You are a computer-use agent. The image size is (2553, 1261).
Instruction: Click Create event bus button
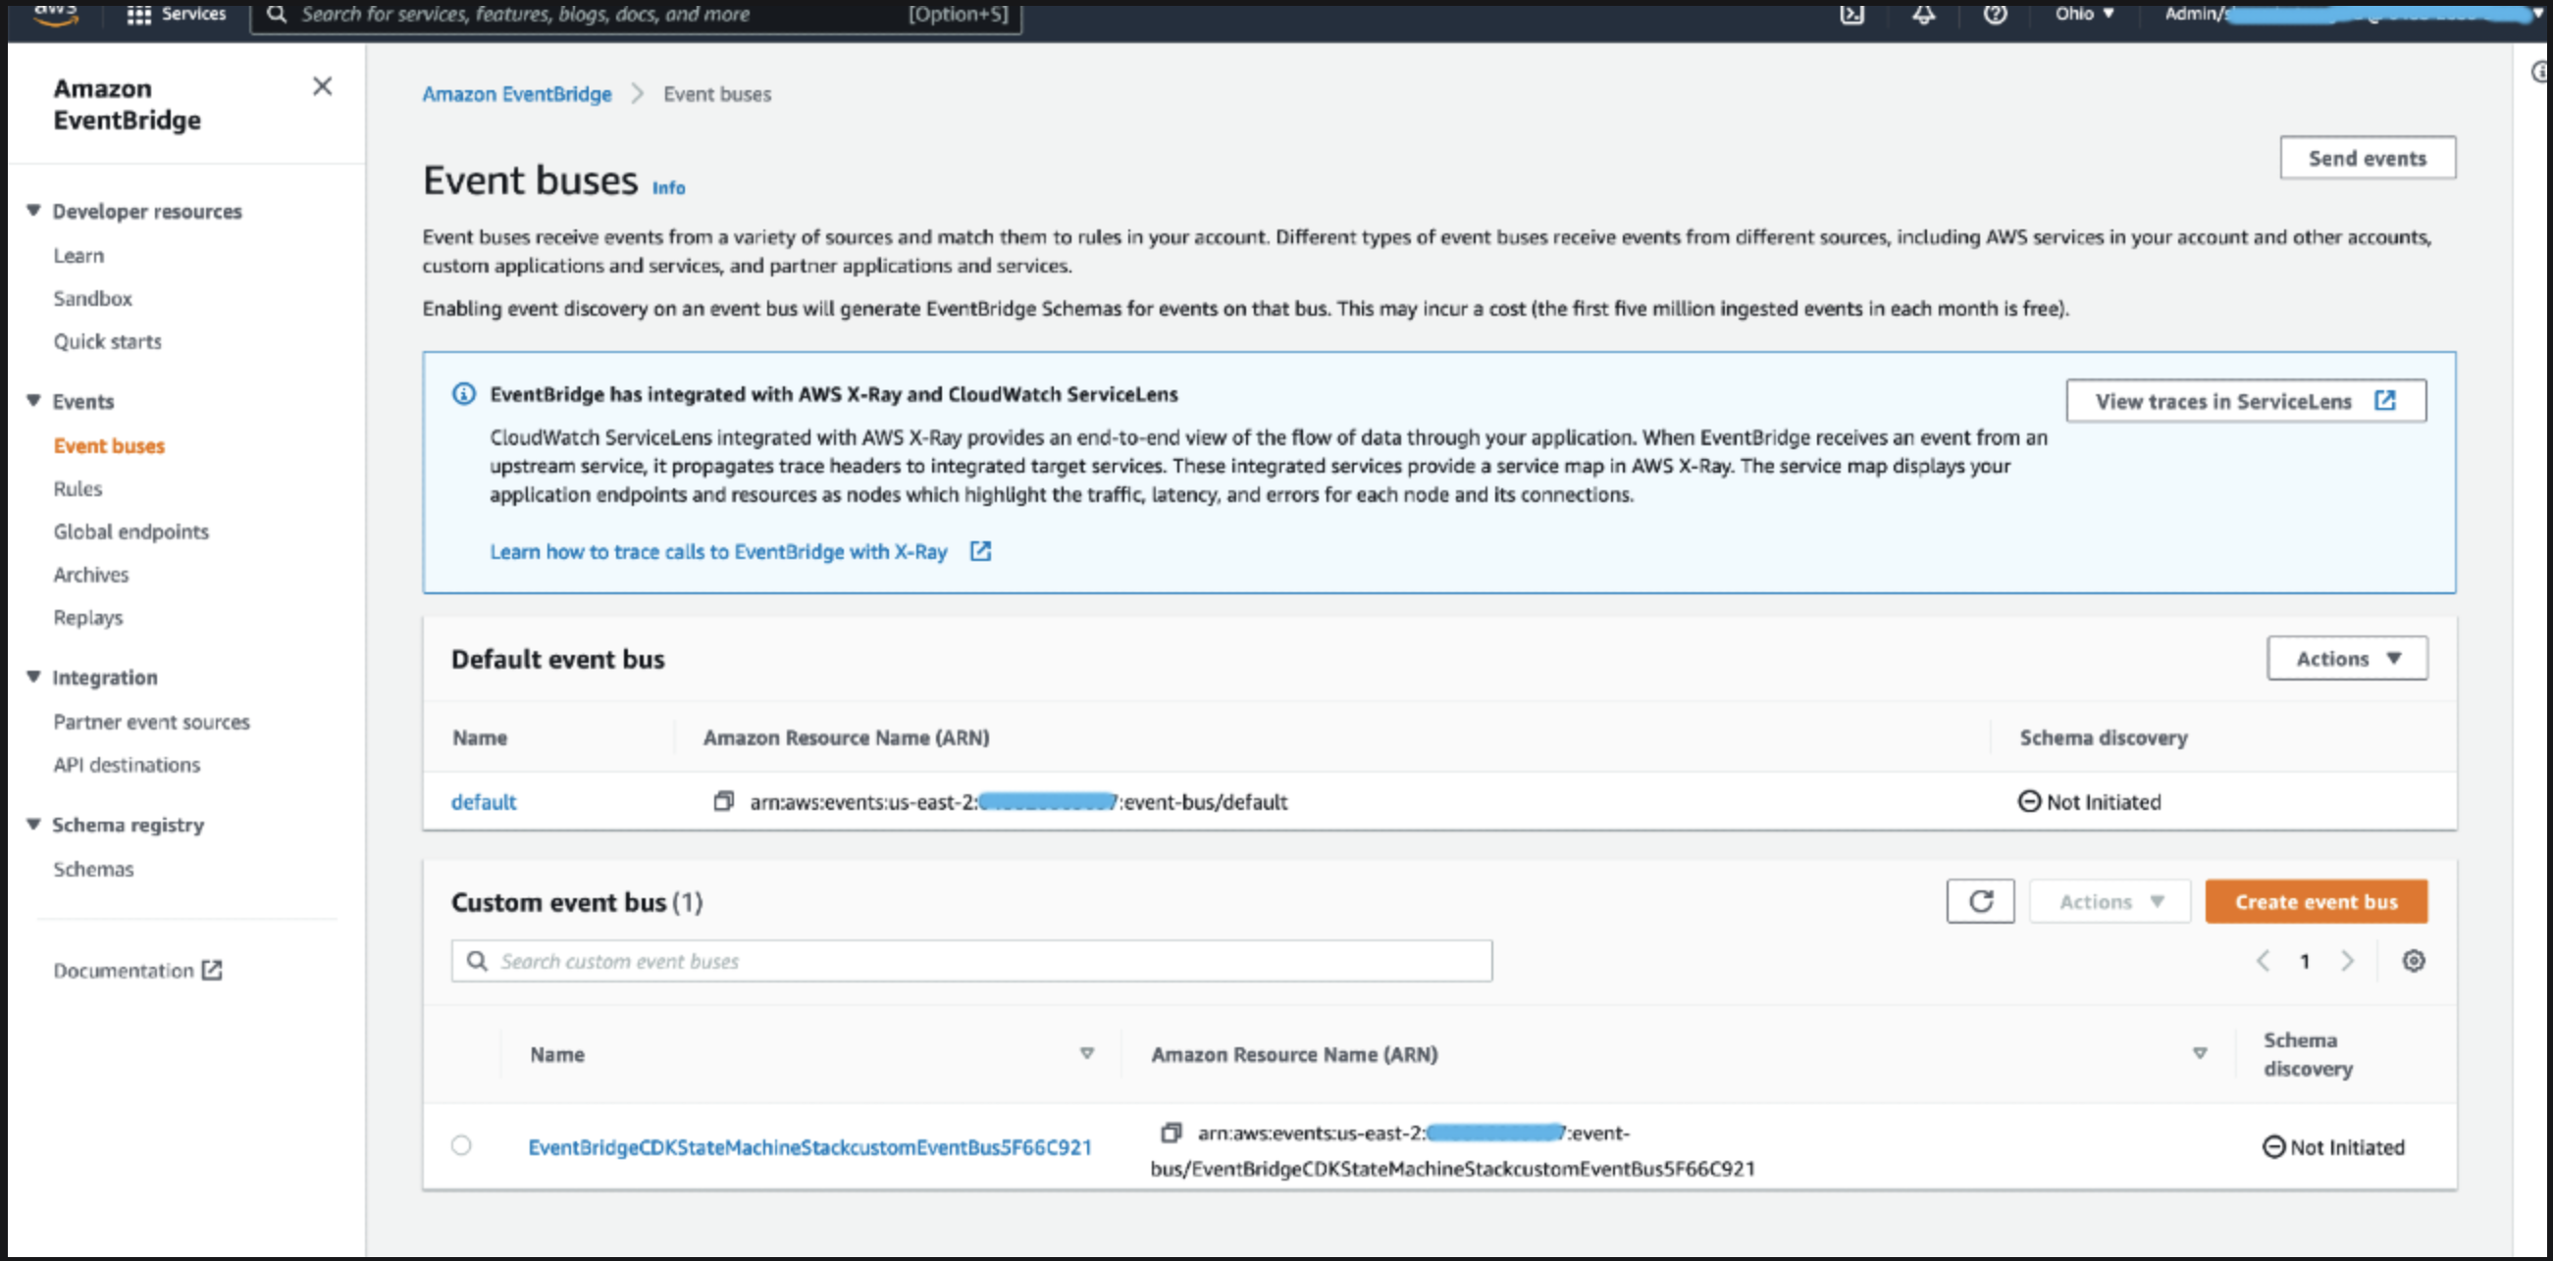pos(2317,900)
